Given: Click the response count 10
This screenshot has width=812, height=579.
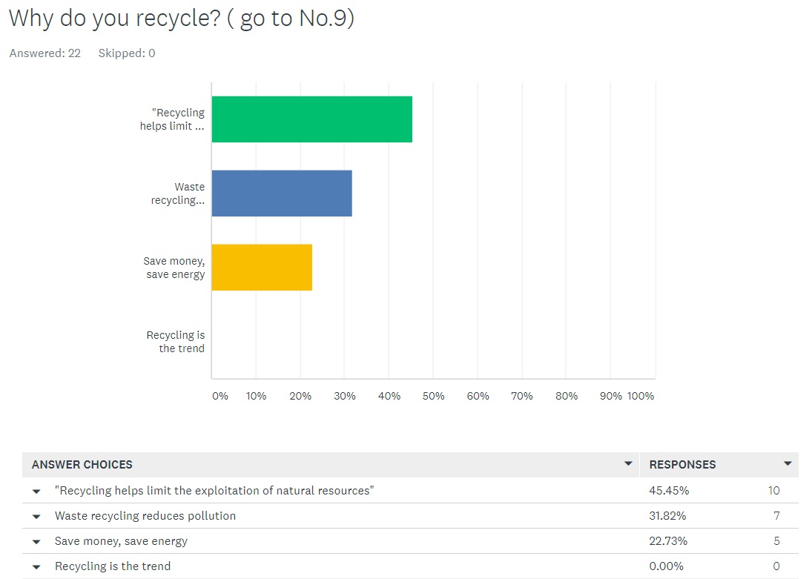Looking at the screenshot, I should pyautogui.click(x=774, y=491).
